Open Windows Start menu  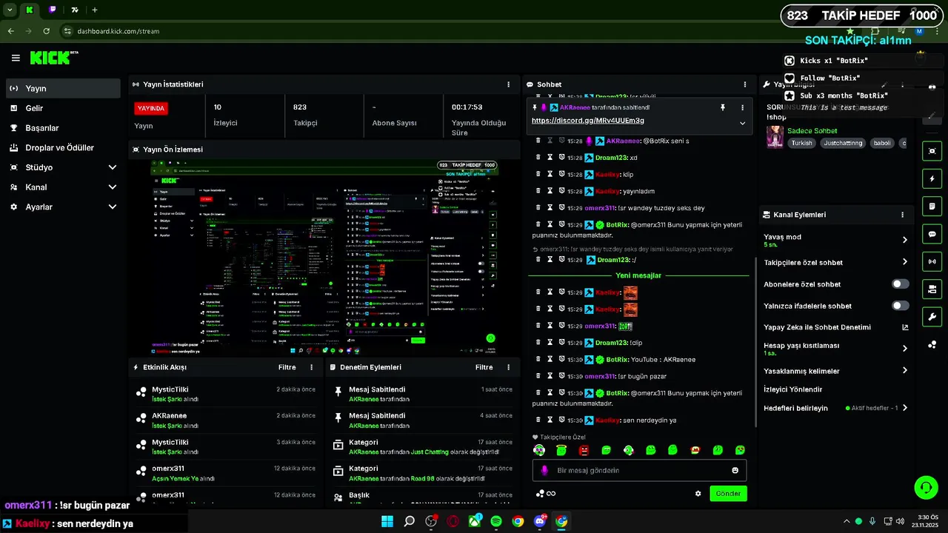point(387,521)
